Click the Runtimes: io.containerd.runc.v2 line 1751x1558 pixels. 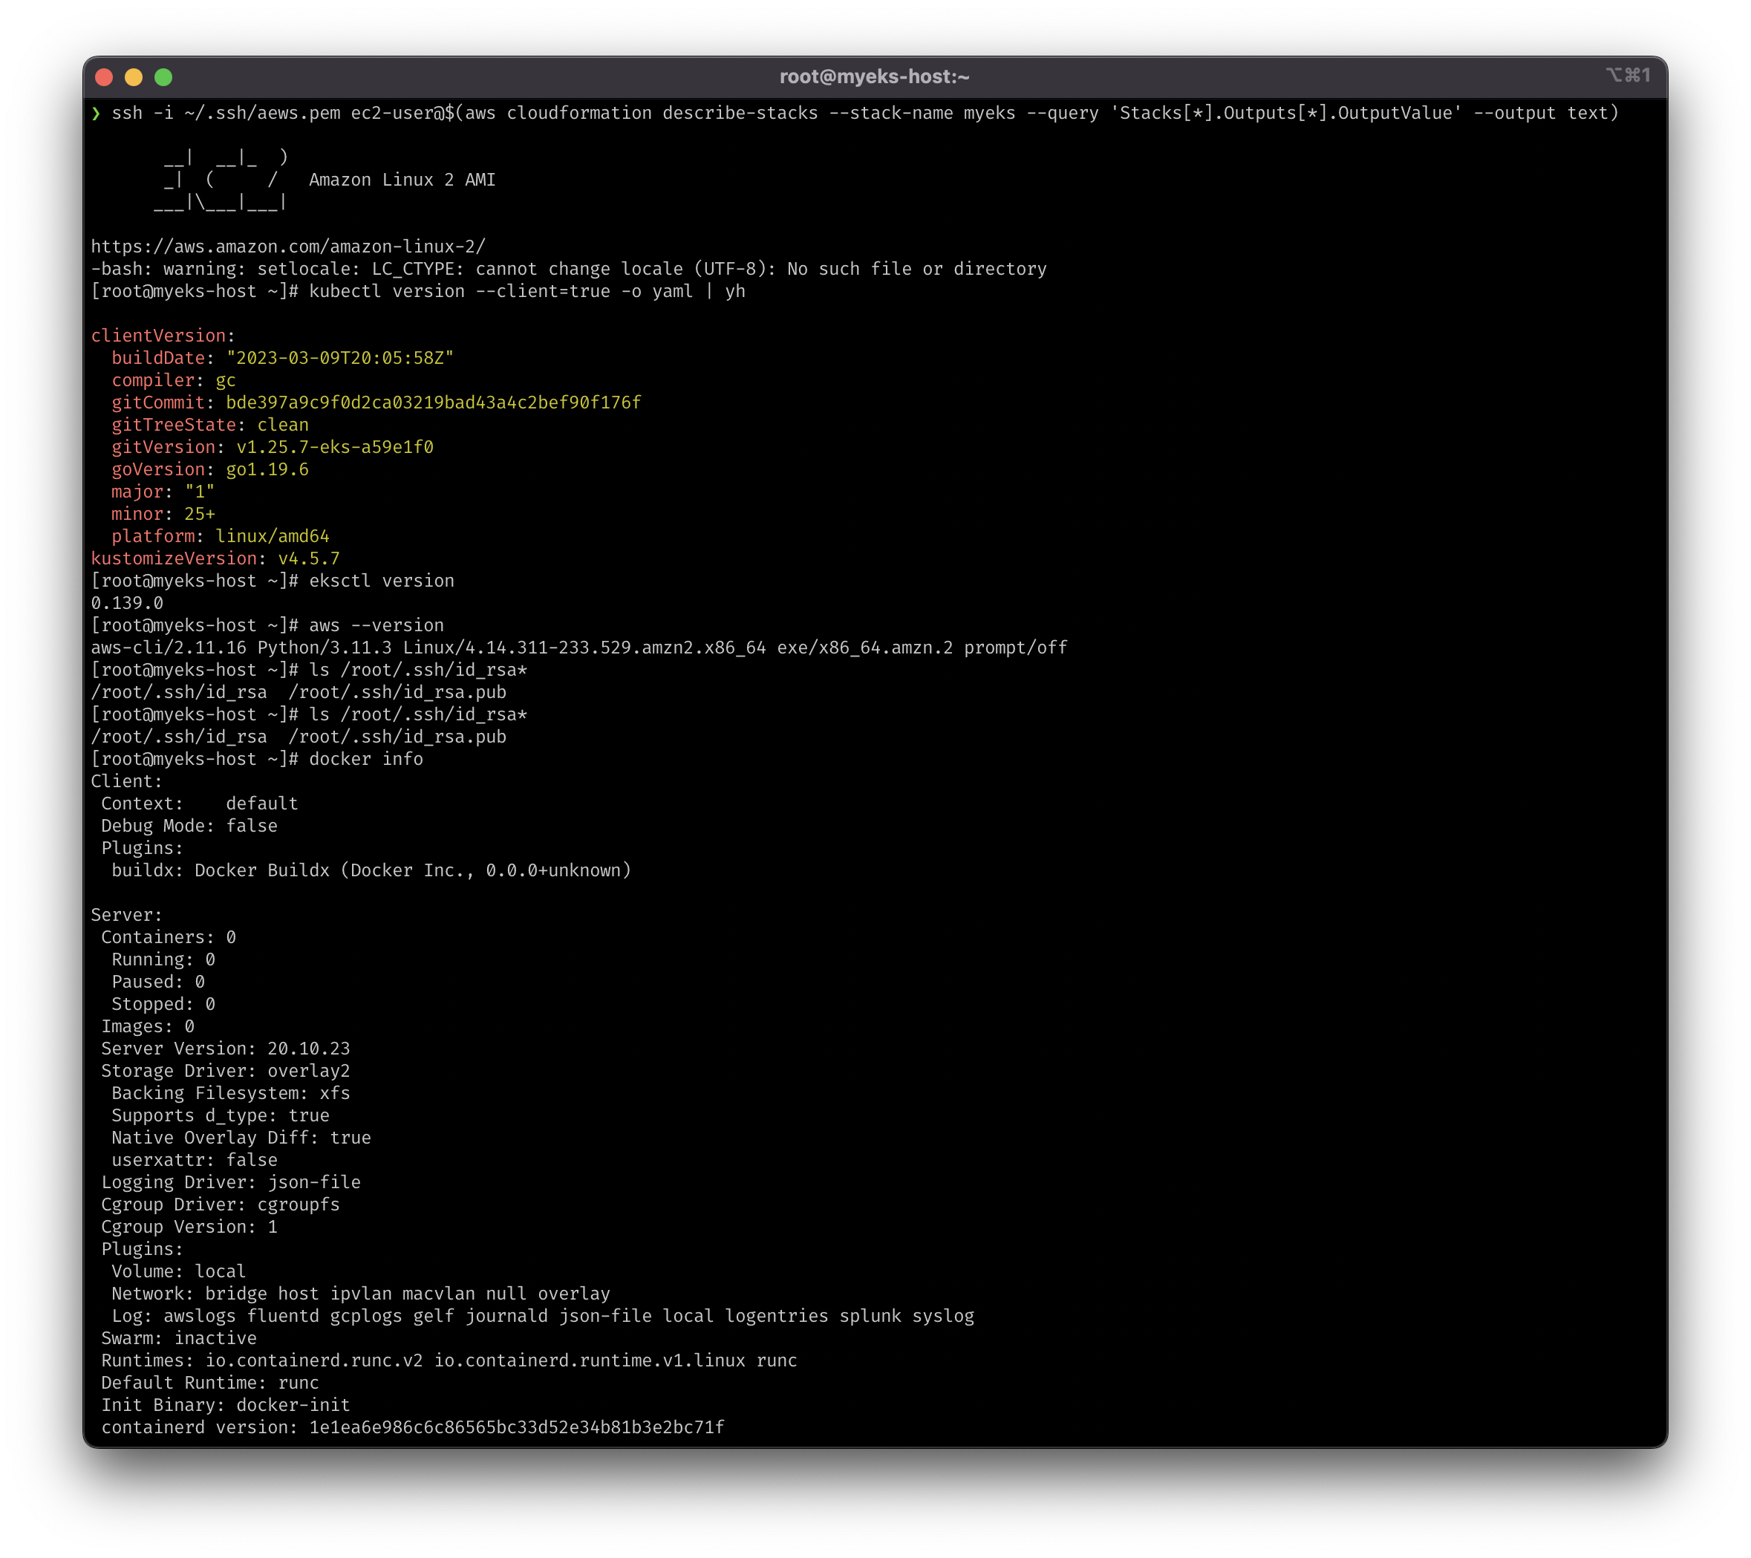[x=449, y=1360]
